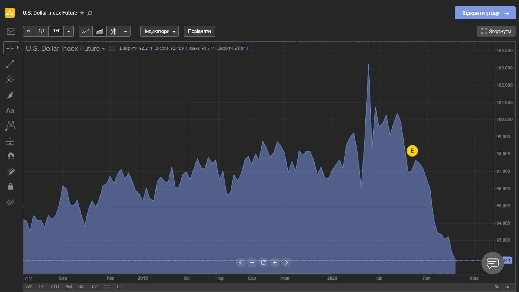This screenshot has width=519, height=292.
Task: Select the measurement projection tool
Action: pos(10,141)
